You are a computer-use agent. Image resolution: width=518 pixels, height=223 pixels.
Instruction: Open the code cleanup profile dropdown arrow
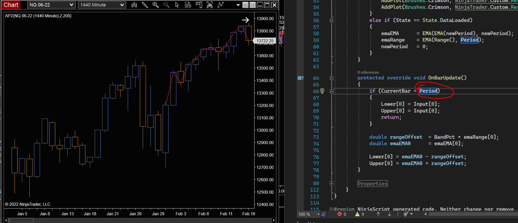click(411, 214)
